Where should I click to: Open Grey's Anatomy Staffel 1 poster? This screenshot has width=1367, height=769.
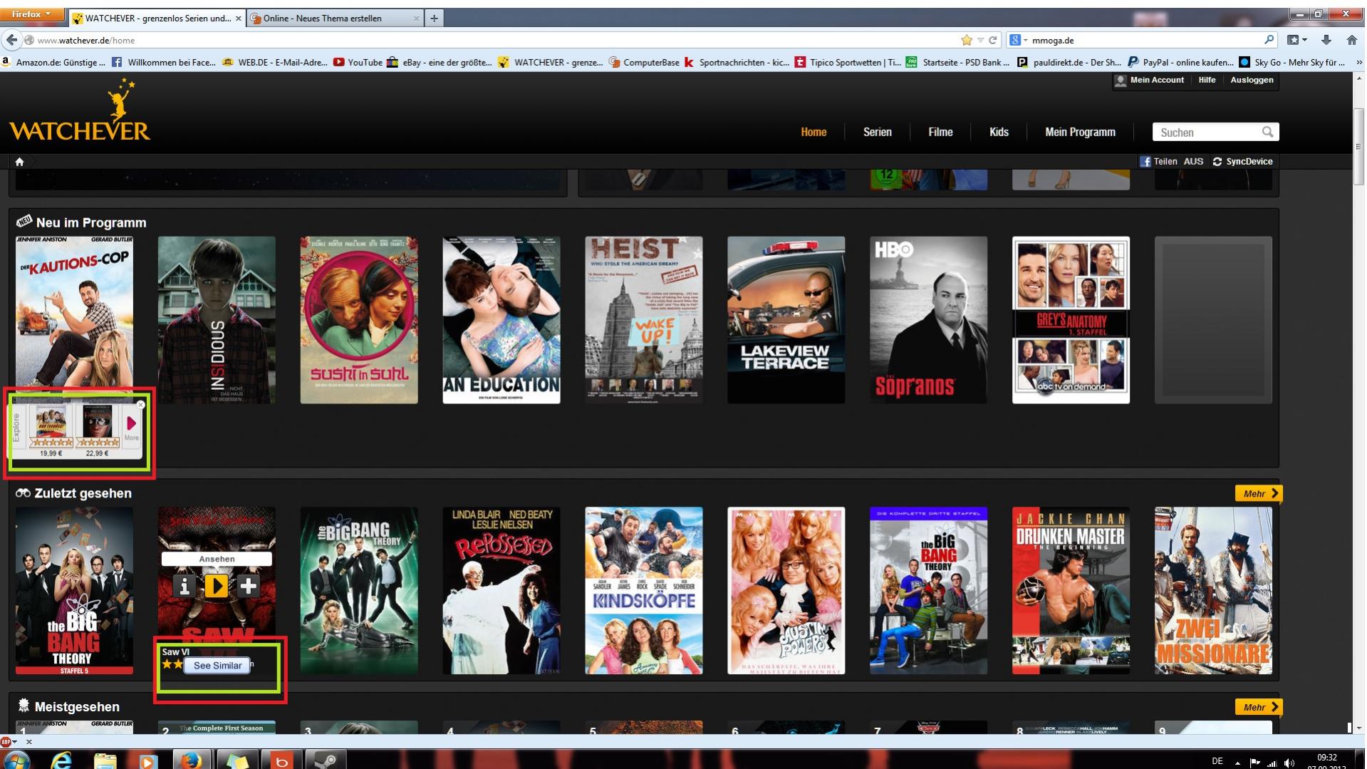[x=1071, y=320]
